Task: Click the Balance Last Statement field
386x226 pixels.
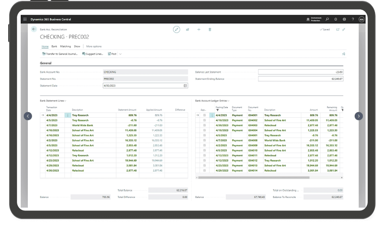Action: pos(301,72)
